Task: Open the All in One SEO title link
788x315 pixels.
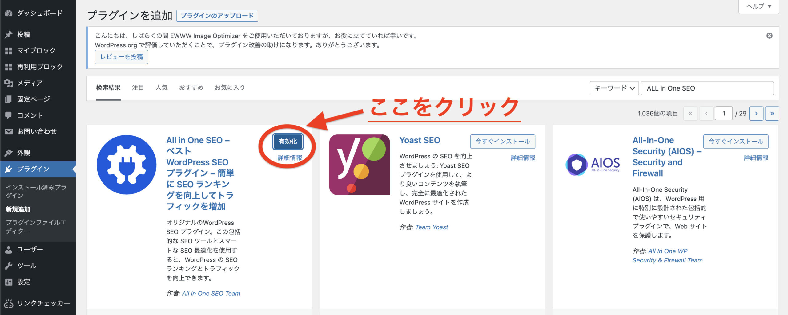Action: pos(200,173)
